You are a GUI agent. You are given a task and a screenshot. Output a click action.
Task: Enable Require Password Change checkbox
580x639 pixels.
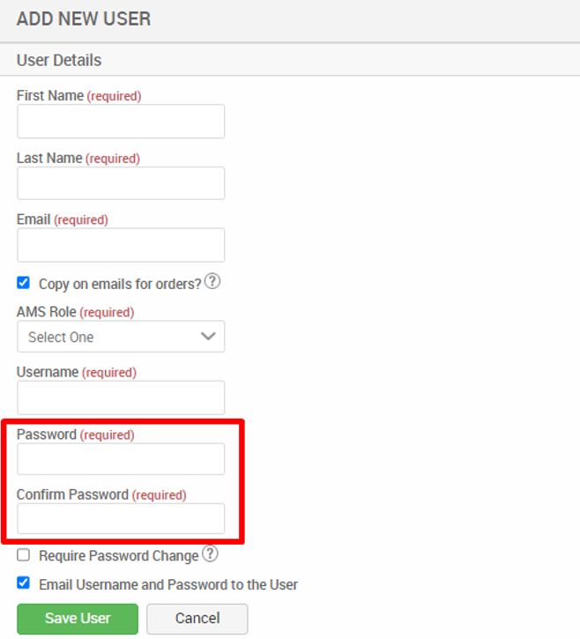click(x=23, y=554)
